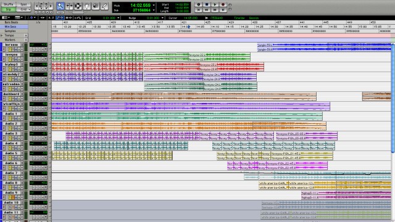This screenshot has height=222, width=395.
Task: Open the Nudge value dropdown
Action: (x=162, y=18)
